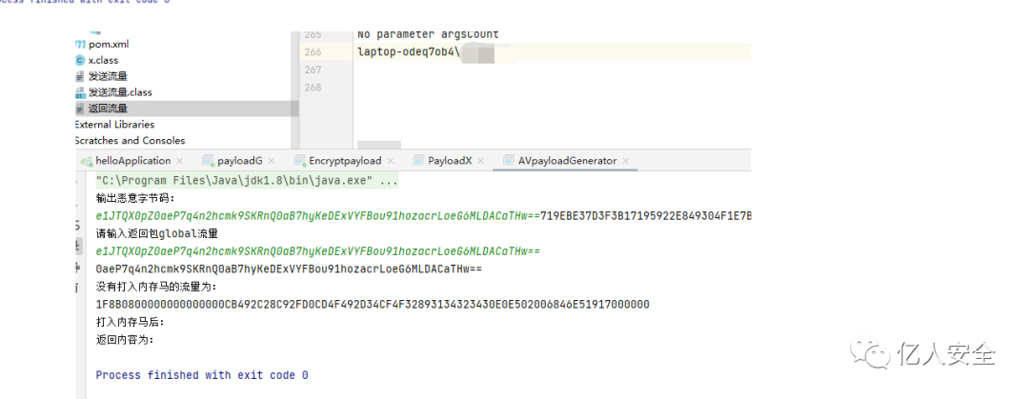Click console line starting '0aeP7q4n2hcmk9SKRnQ0aB7hy'
Viewport: 1029px width, 399px height.
coord(289,269)
